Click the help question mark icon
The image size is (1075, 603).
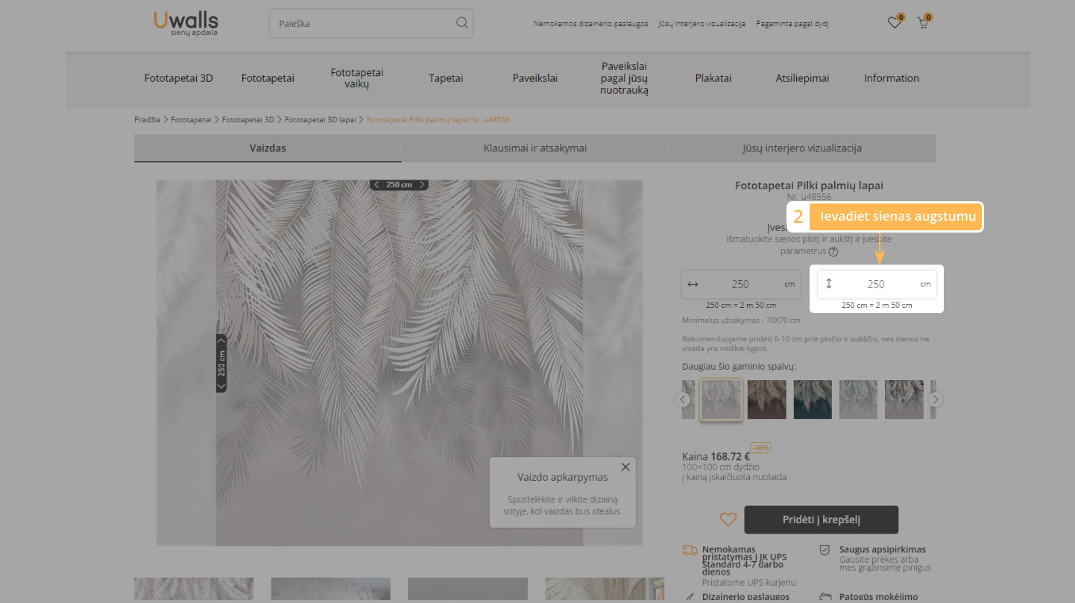[x=833, y=252]
